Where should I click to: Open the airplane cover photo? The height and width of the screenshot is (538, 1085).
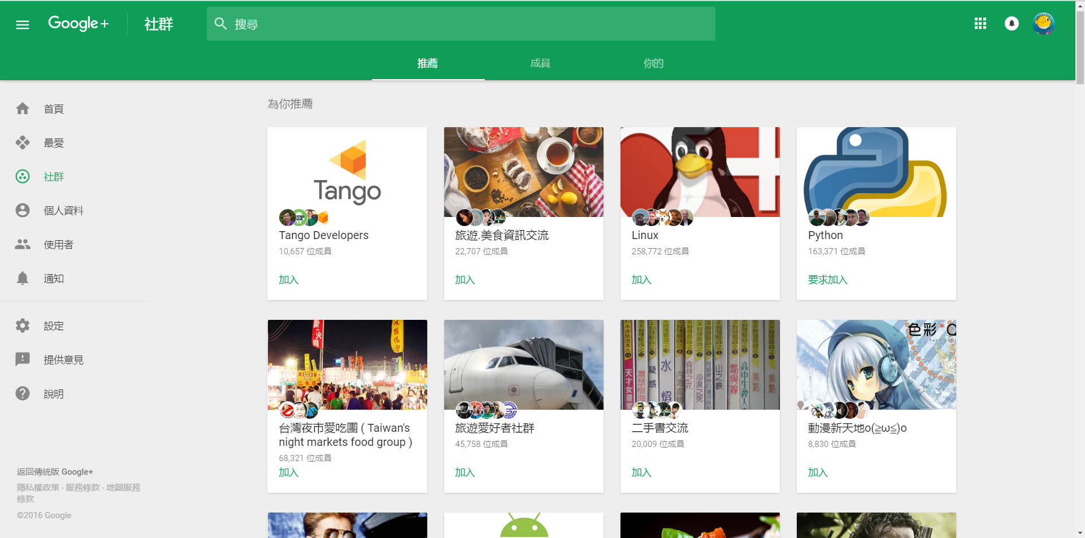point(524,365)
